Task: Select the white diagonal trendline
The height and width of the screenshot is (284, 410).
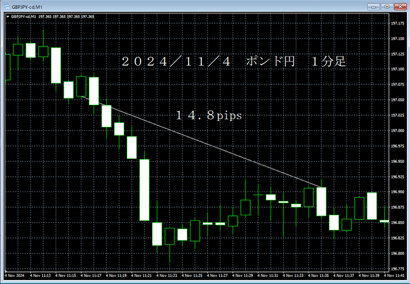Action: click(201, 142)
